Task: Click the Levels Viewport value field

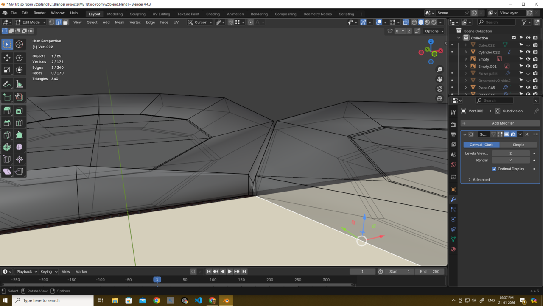Action: 510,153
